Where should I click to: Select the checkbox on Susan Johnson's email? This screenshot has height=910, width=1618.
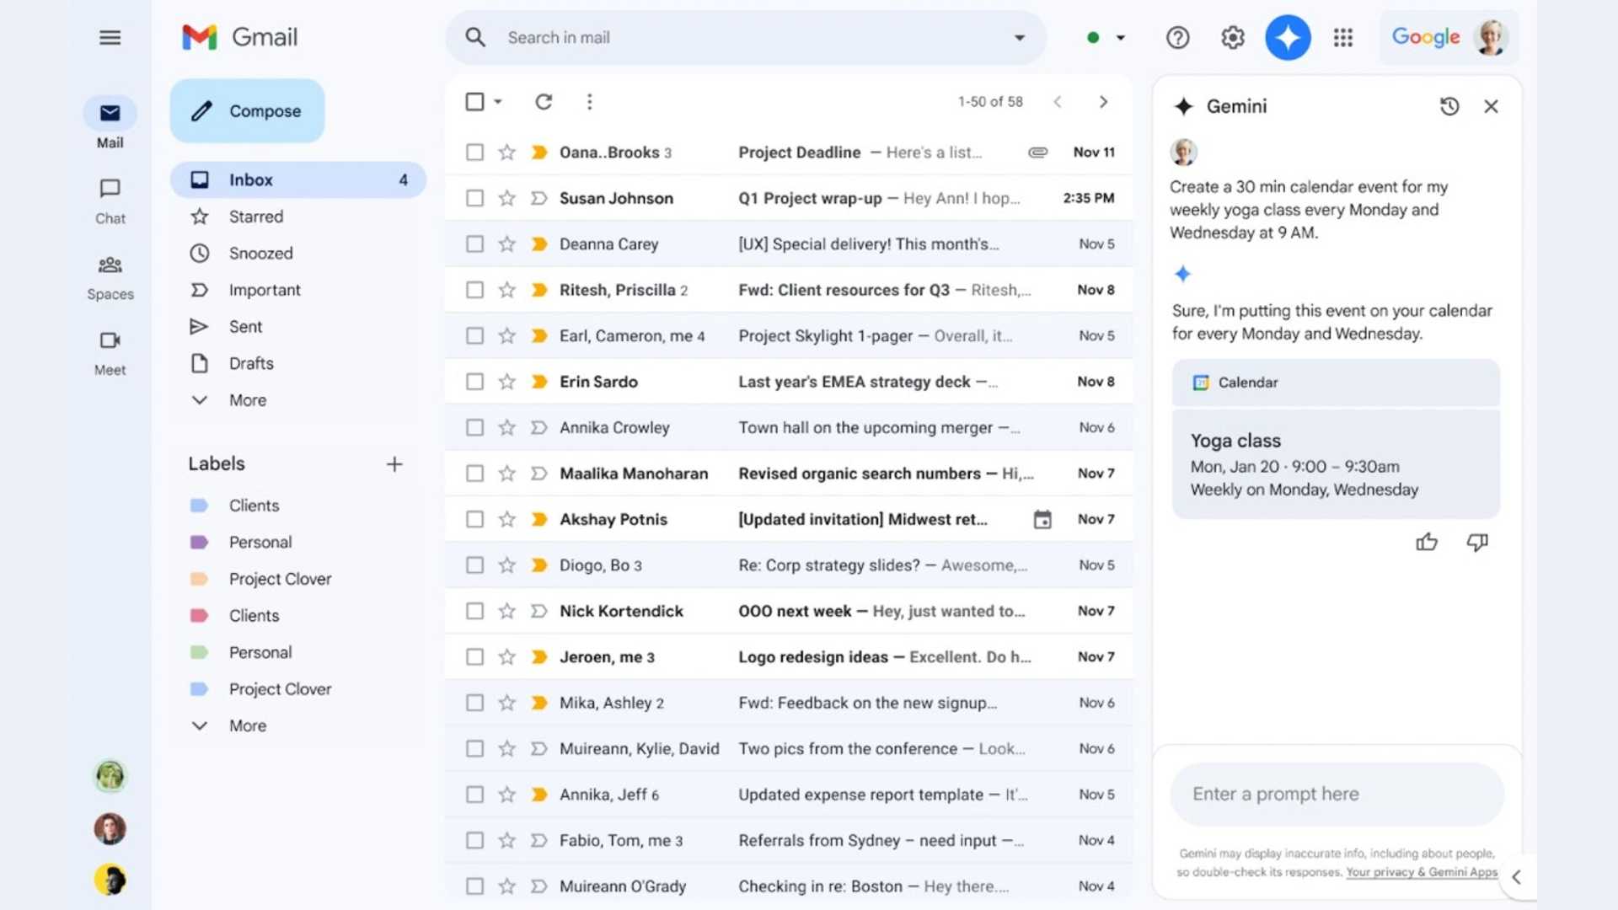click(474, 197)
